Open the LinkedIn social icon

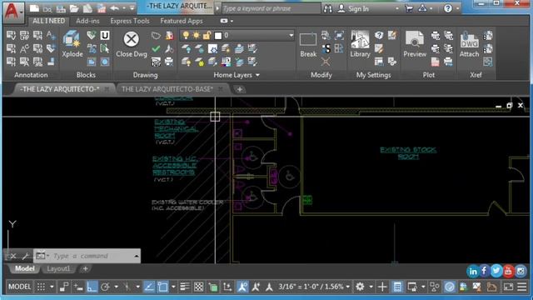472,272
